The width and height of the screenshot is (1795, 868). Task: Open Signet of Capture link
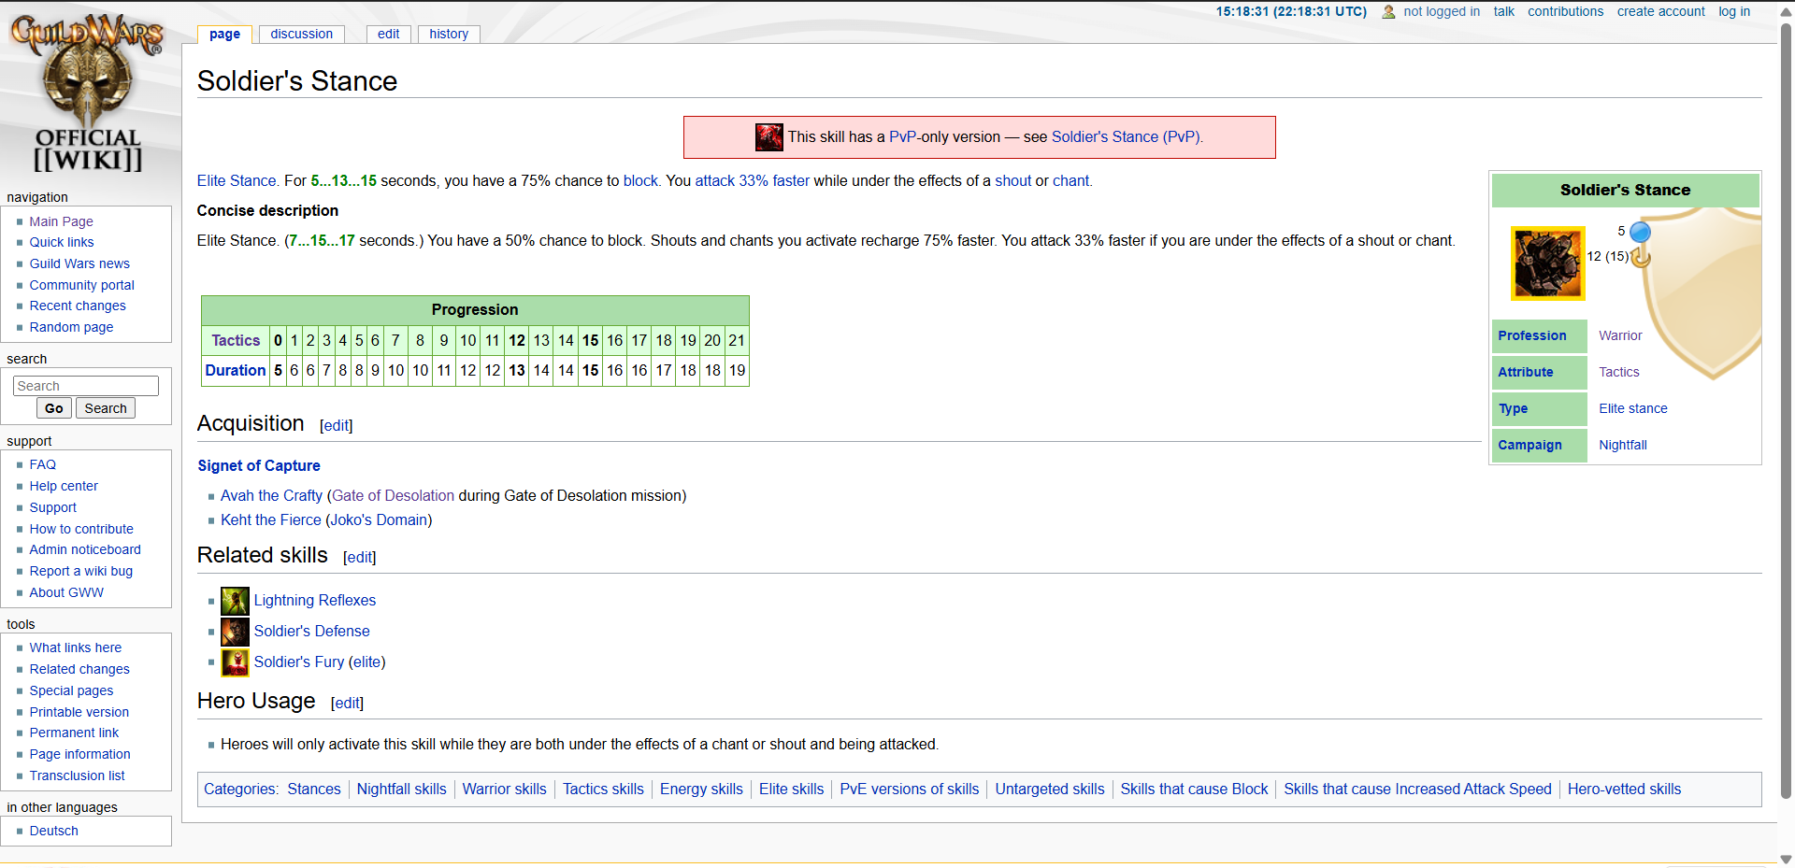pos(259,465)
